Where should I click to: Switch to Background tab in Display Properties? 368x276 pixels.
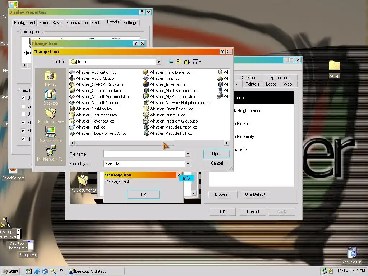click(24, 23)
